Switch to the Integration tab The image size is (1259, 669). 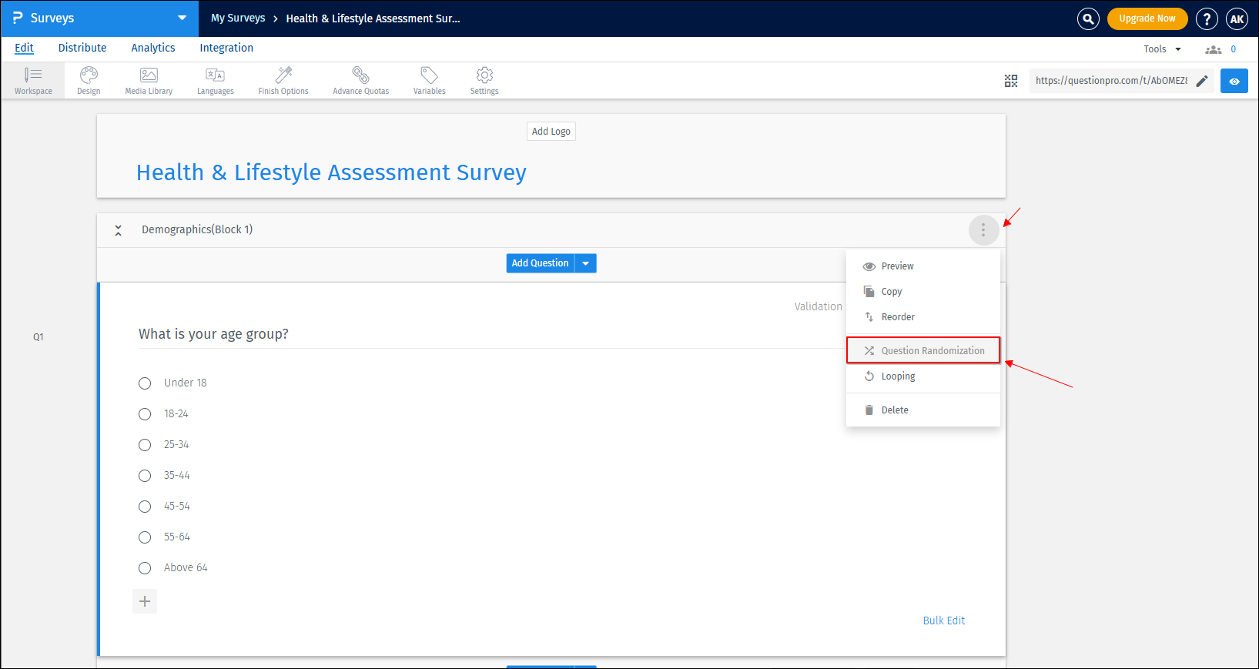[x=226, y=48]
